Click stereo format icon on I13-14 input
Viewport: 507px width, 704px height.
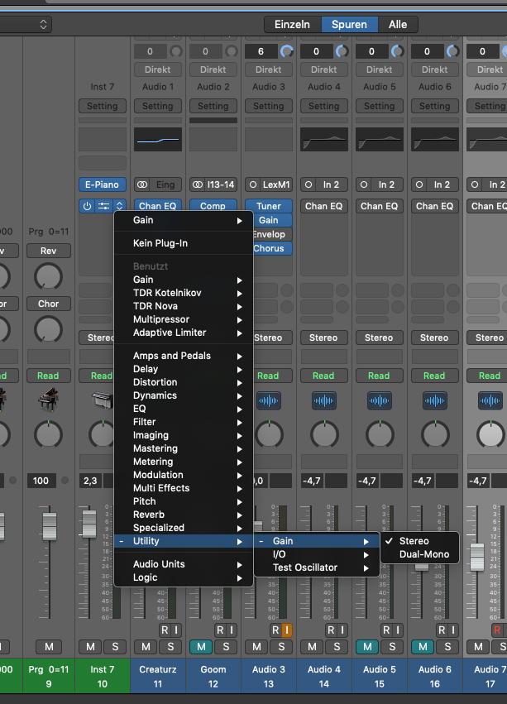[x=198, y=184]
